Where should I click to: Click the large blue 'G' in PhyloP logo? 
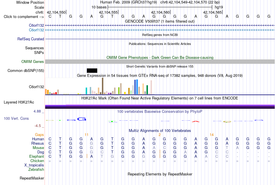coord(82,119)
